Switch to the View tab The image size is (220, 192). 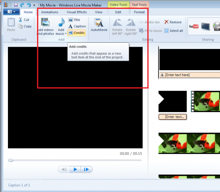(x=99, y=12)
